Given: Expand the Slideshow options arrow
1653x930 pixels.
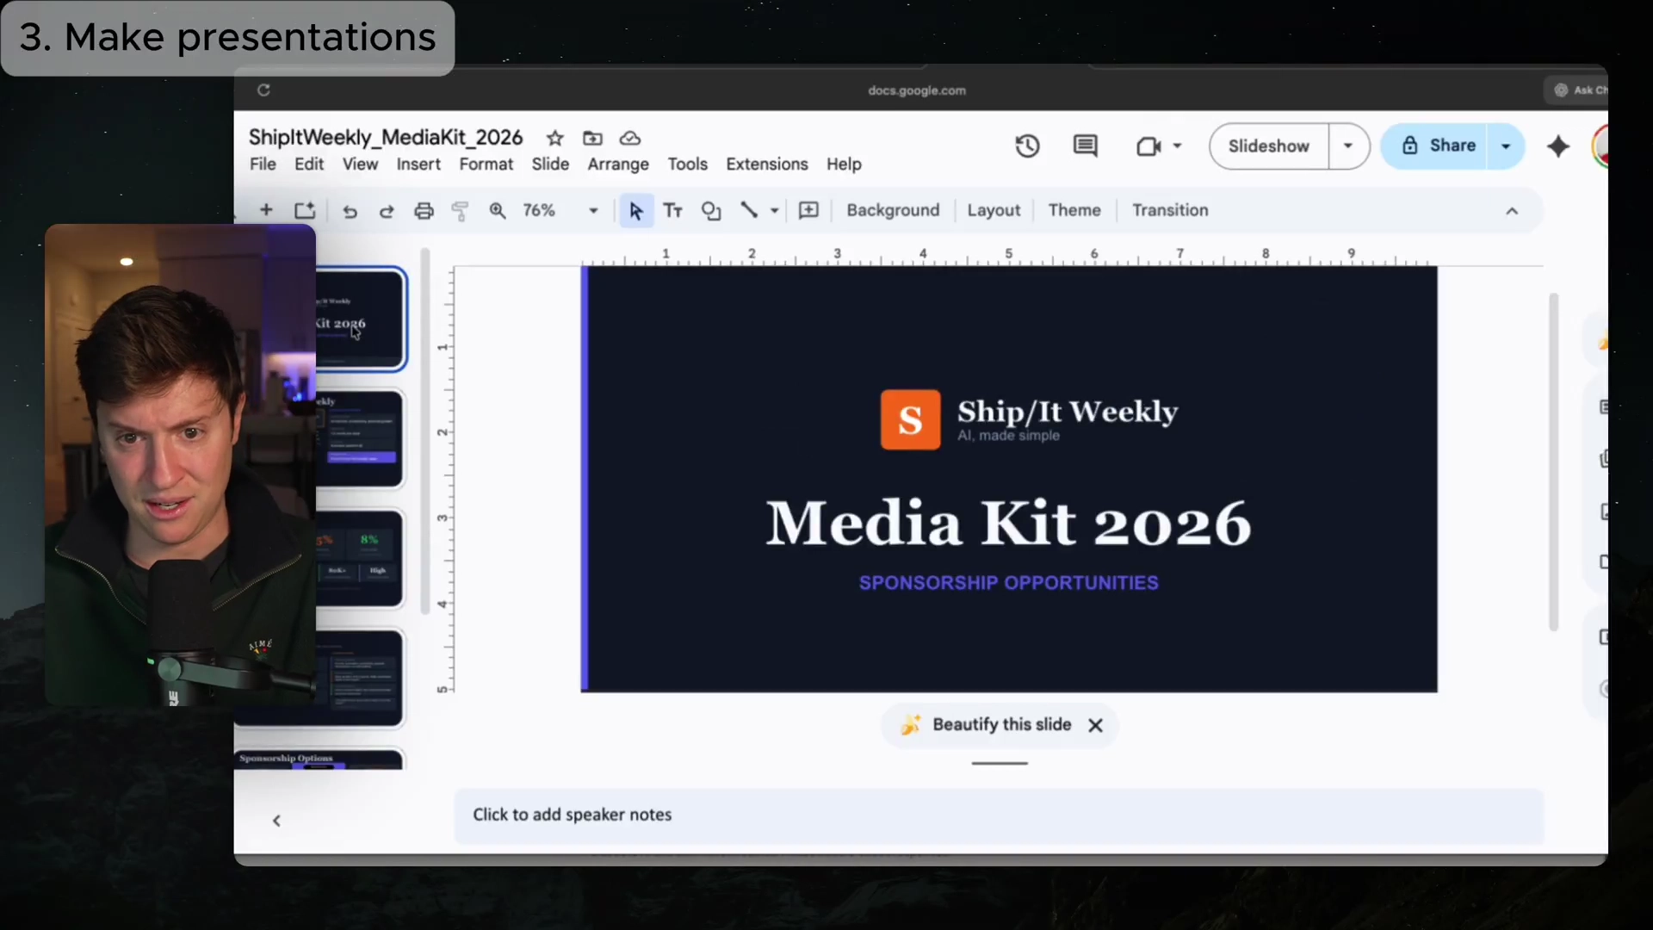Looking at the screenshot, I should click(x=1348, y=146).
